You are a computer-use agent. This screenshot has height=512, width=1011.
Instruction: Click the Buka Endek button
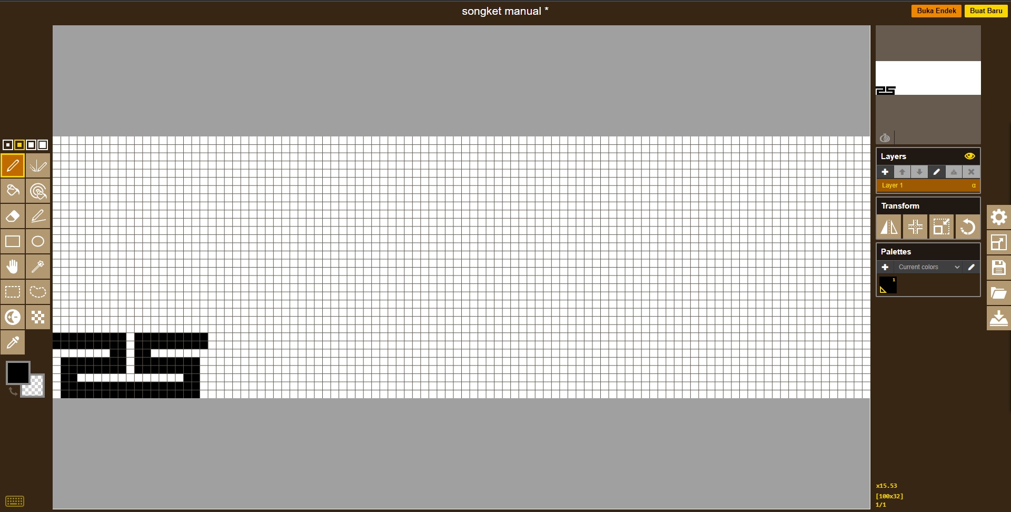pos(936,11)
